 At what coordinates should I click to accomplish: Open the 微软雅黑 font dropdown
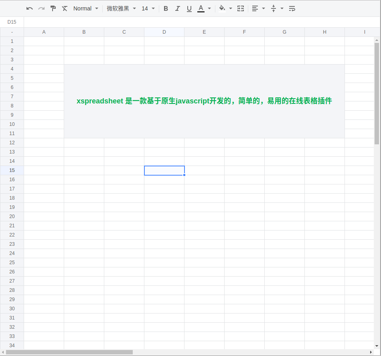(121, 9)
